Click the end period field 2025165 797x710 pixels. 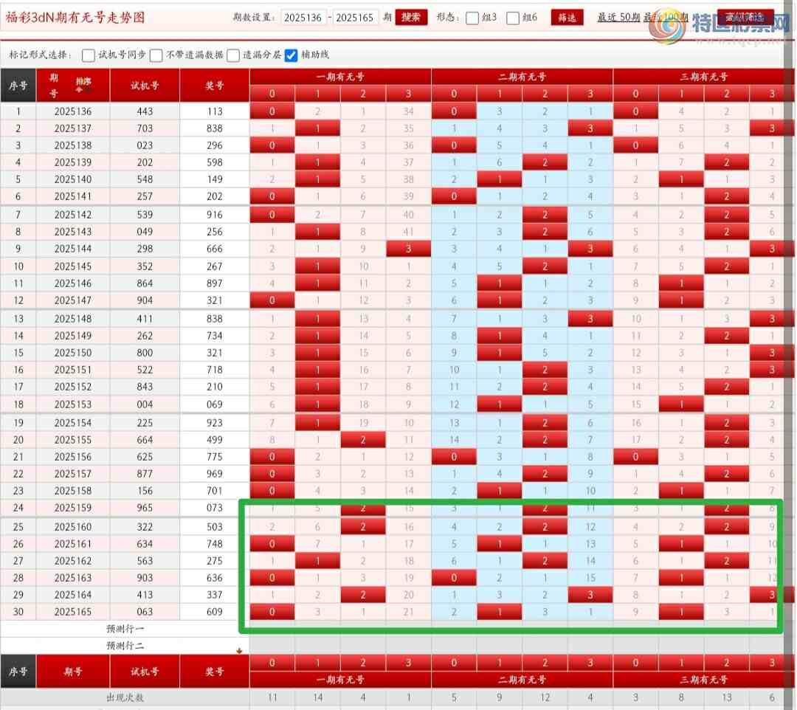click(356, 18)
